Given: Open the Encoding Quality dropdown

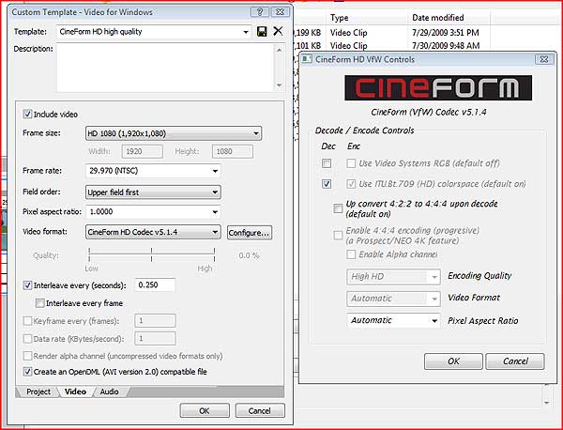Looking at the screenshot, I should pos(434,277).
